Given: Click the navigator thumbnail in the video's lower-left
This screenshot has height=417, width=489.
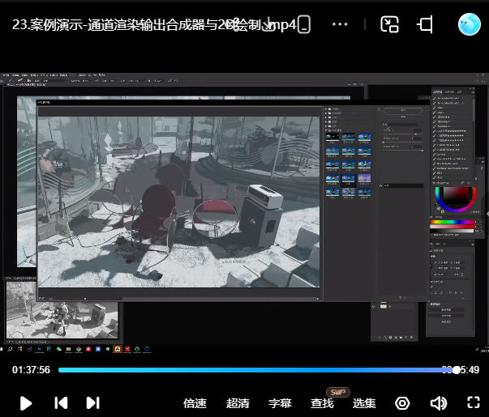Looking at the screenshot, I should (x=62, y=311).
